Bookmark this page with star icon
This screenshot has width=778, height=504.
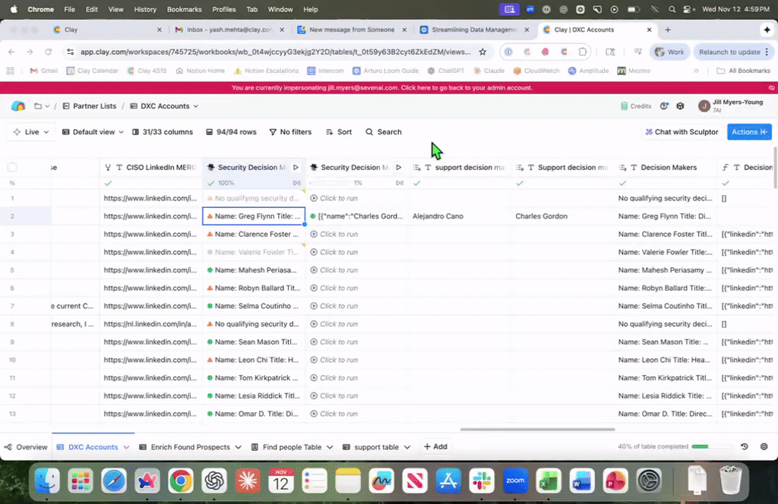[x=482, y=52]
